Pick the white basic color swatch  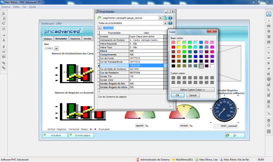pos(212,66)
